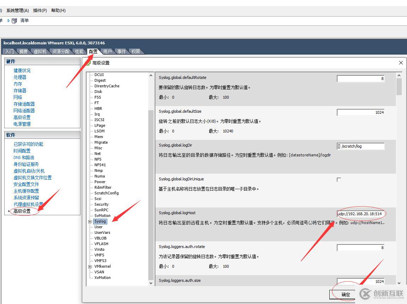Click tree list scroll-up arrow
407x304 pixels.
[151, 76]
